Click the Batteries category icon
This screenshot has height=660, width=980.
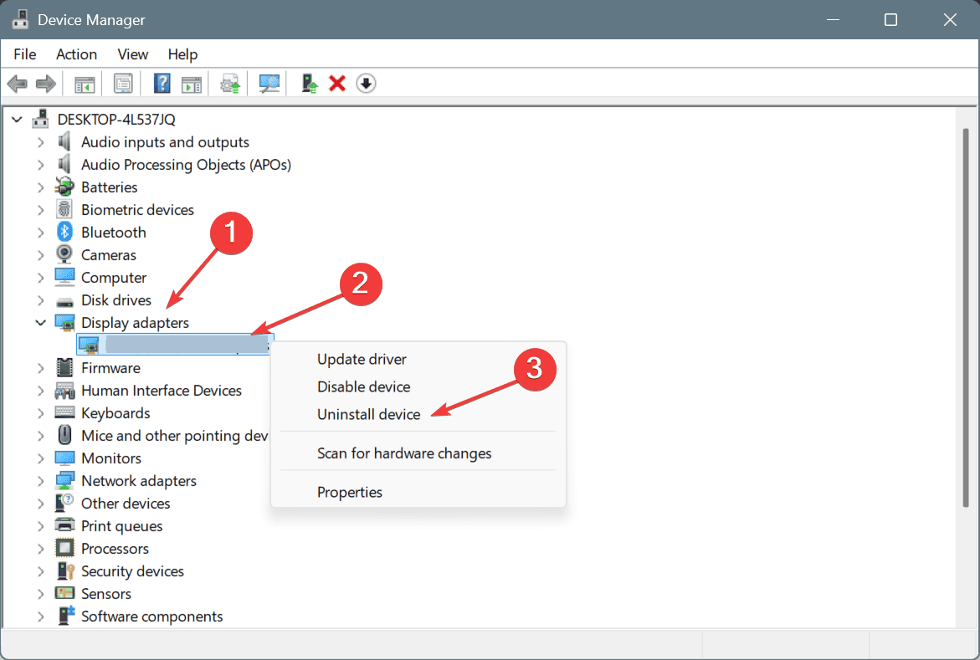[x=64, y=187]
